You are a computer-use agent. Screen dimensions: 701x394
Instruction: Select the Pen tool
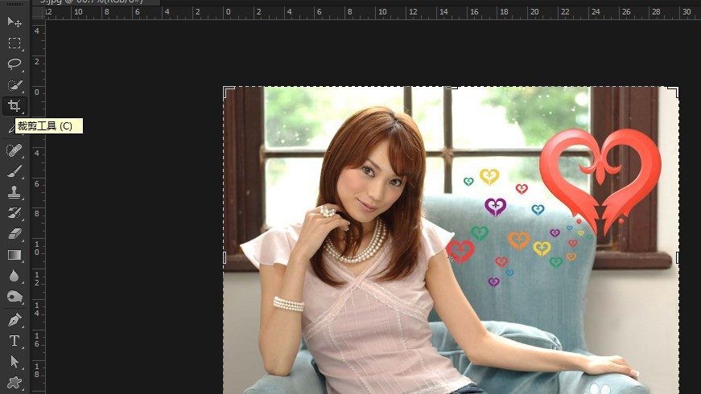tap(14, 320)
